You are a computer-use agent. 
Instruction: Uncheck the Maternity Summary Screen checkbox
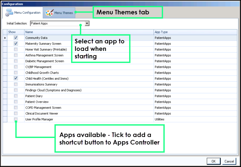point(16,44)
